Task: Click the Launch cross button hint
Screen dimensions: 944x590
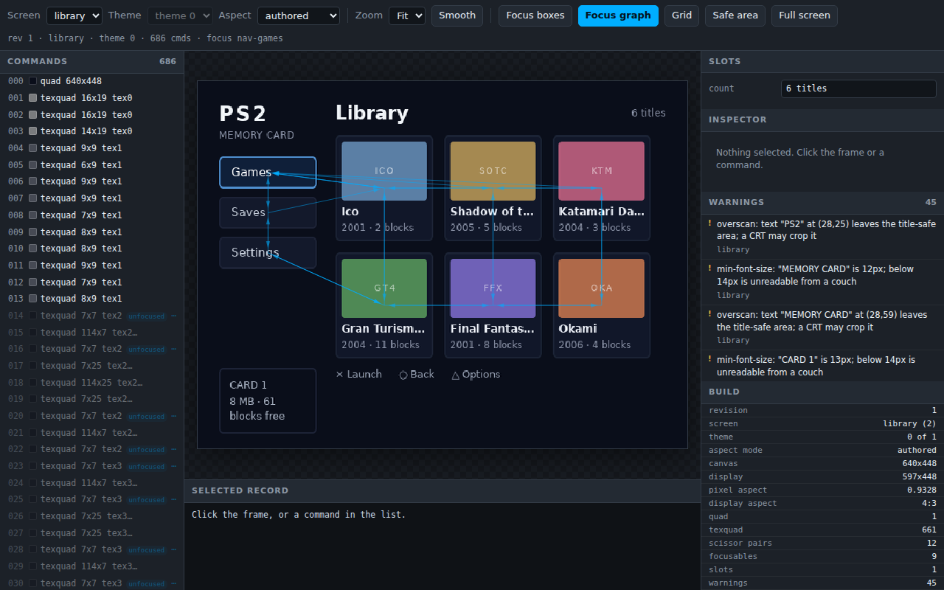Action: click(x=359, y=375)
